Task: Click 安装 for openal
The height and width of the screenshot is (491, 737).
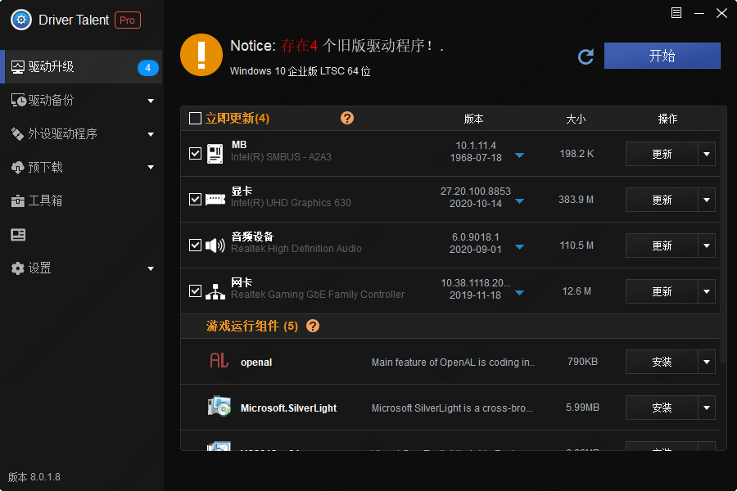Action: tap(662, 362)
